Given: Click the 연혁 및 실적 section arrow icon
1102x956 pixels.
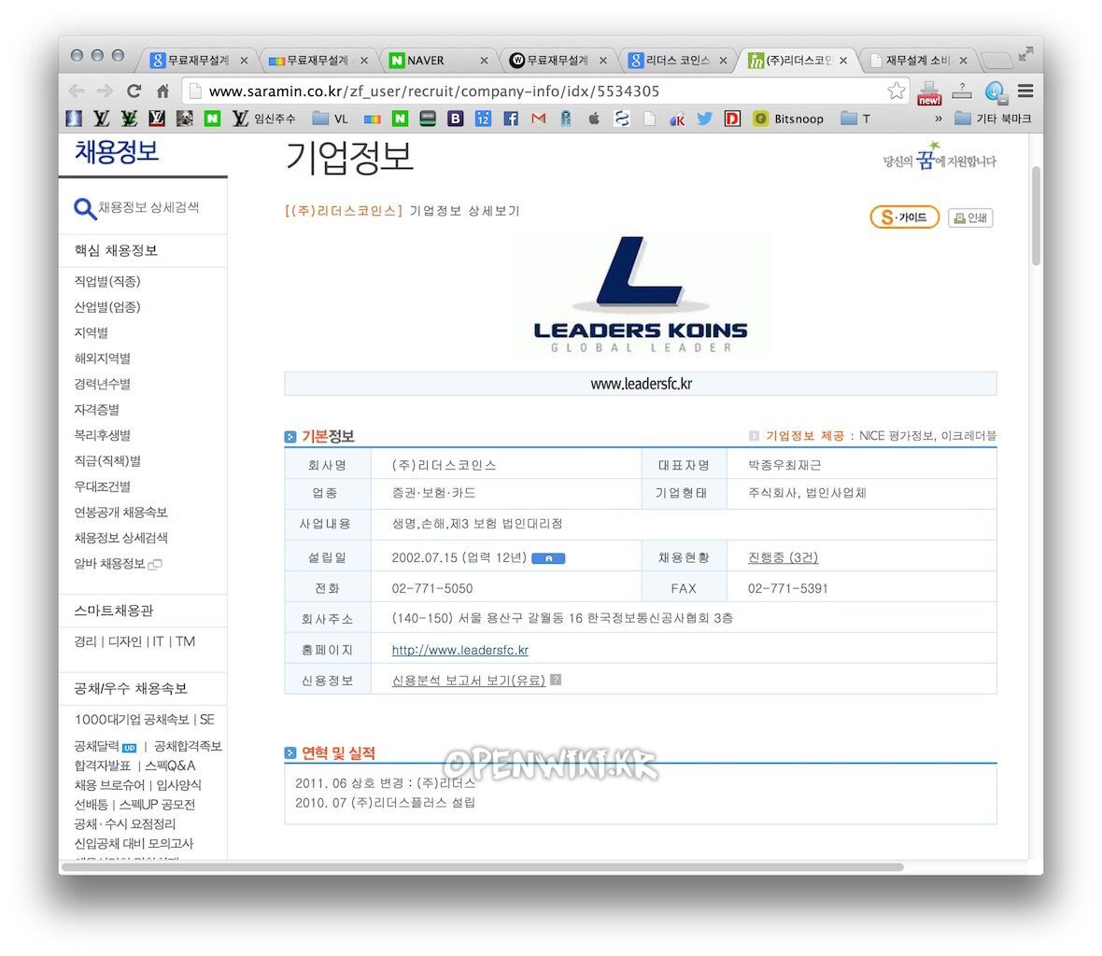Looking at the screenshot, I should [290, 753].
